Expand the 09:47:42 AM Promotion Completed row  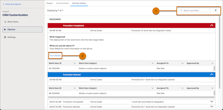click(x=212, y=102)
